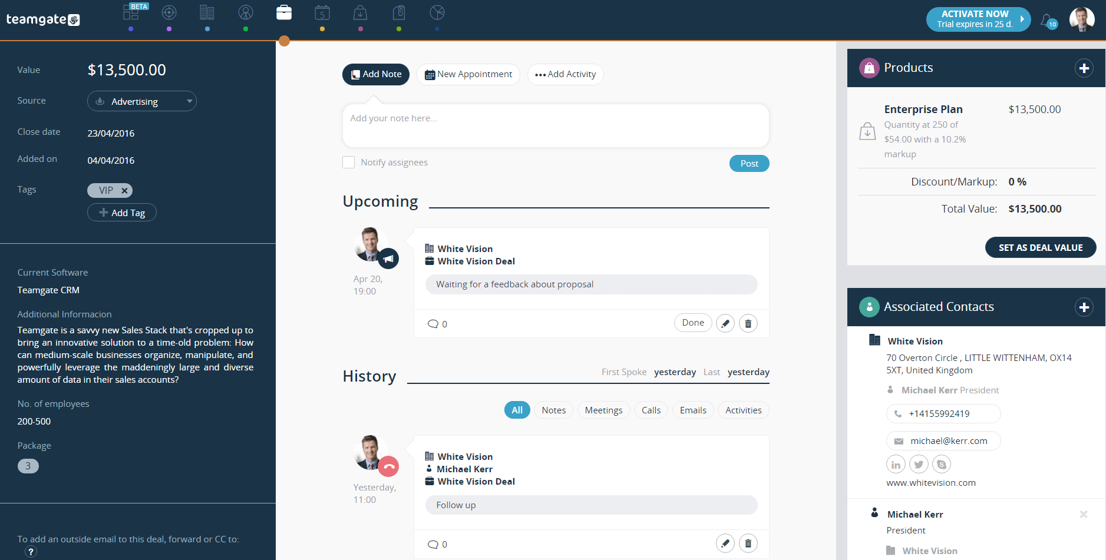Click the email michael@kerr.com
Viewport: 1106px width, 560px height.
(x=943, y=441)
